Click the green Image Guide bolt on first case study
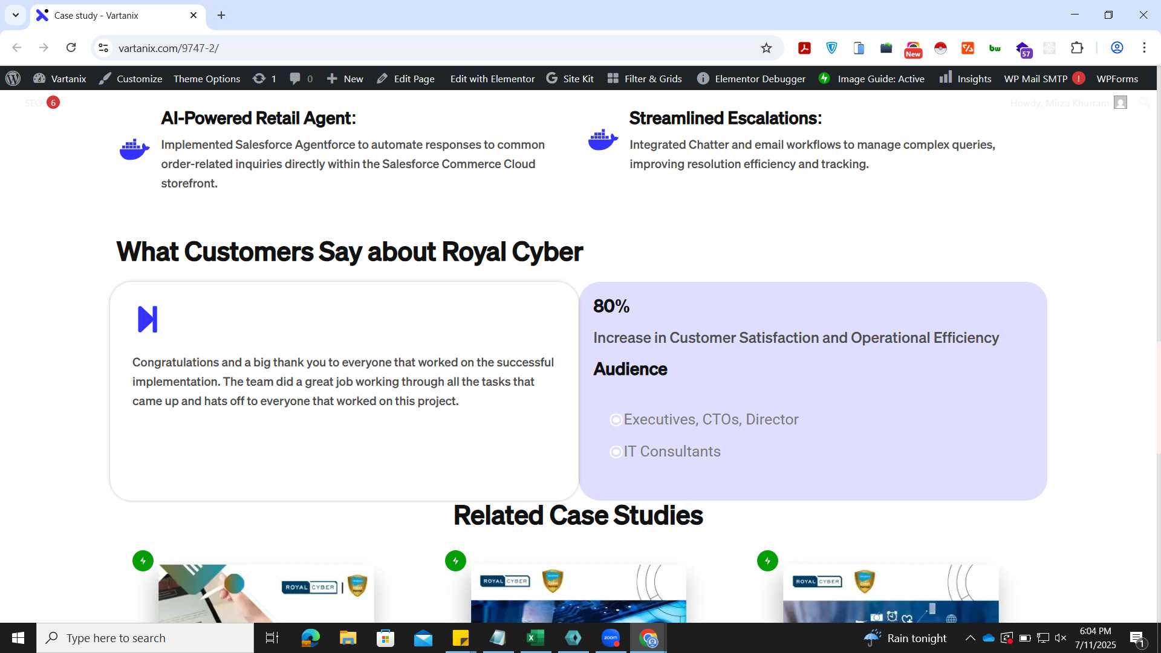1161x653 pixels. 143,560
